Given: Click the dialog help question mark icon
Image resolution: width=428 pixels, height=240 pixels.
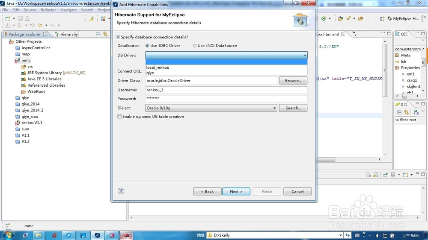Looking at the screenshot, I should click(x=121, y=191).
